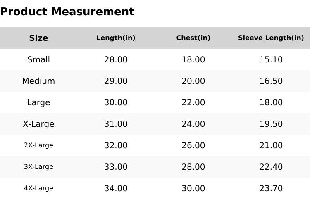Select the X-Large size row label
The width and height of the screenshot is (310, 199).
tap(38, 124)
